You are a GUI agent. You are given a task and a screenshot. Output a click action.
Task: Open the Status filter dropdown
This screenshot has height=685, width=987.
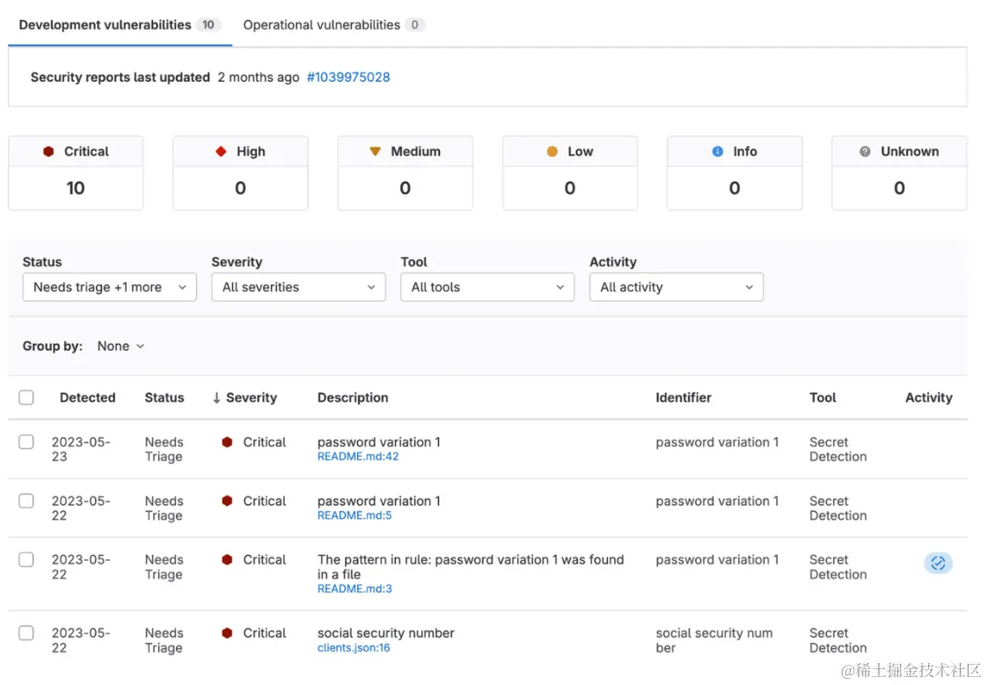109,288
